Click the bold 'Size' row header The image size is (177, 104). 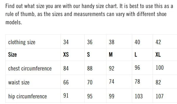pos(12,55)
